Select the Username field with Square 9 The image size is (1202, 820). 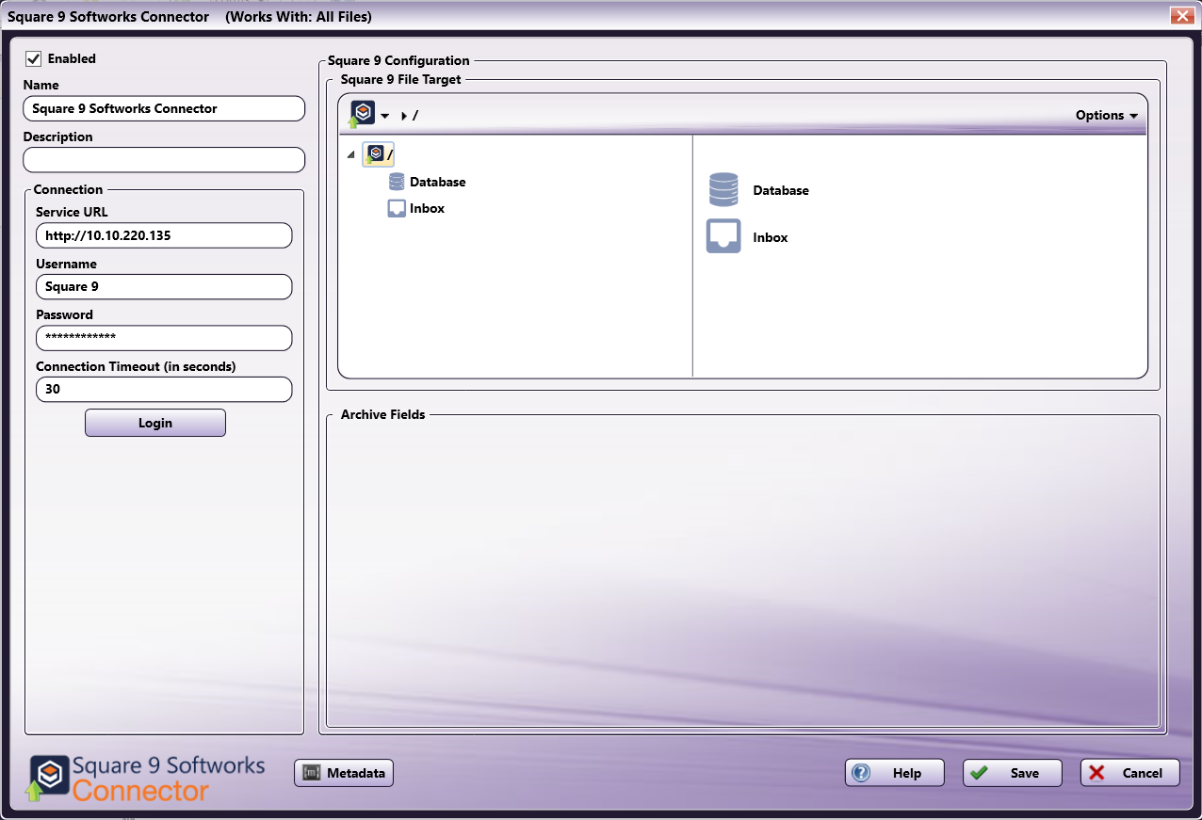164,286
